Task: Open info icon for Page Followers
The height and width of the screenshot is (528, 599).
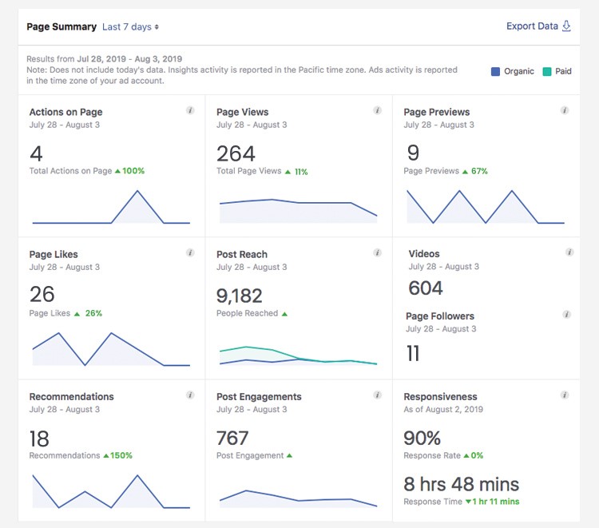Action: (x=567, y=315)
